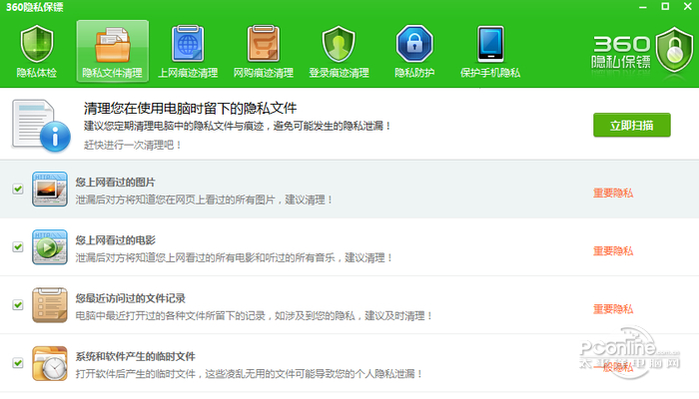
Task: Select the 系统和软件产生的临时文件 row title
Action: pyautogui.click(x=135, y=356)
